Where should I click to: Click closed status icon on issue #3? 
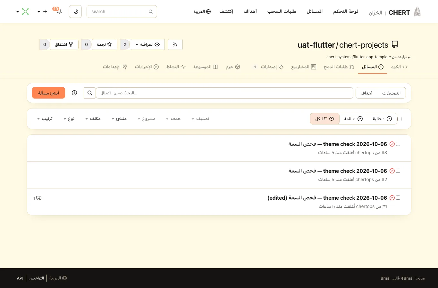click(x=392, y=144)
